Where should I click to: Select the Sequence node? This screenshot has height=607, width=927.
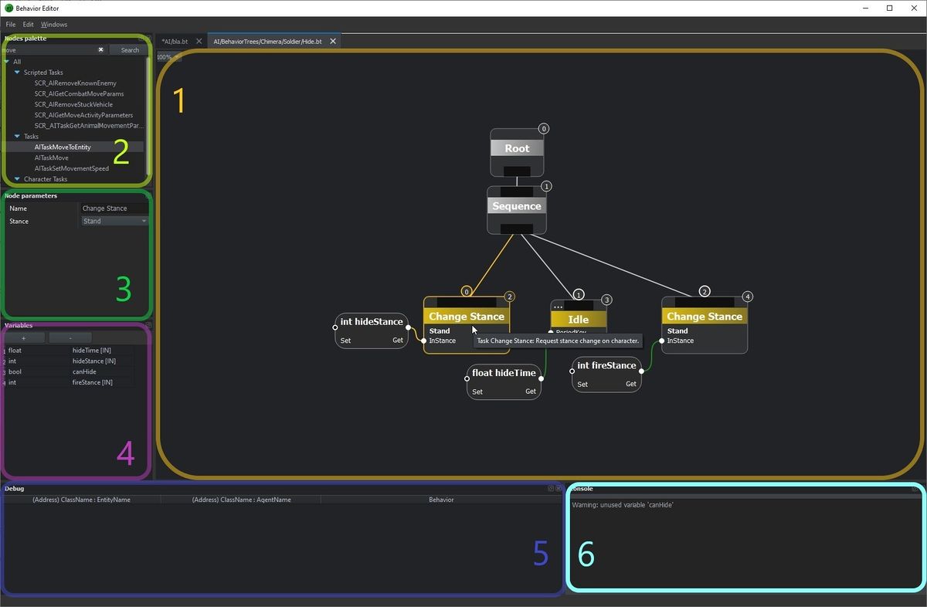coord(517,206)
